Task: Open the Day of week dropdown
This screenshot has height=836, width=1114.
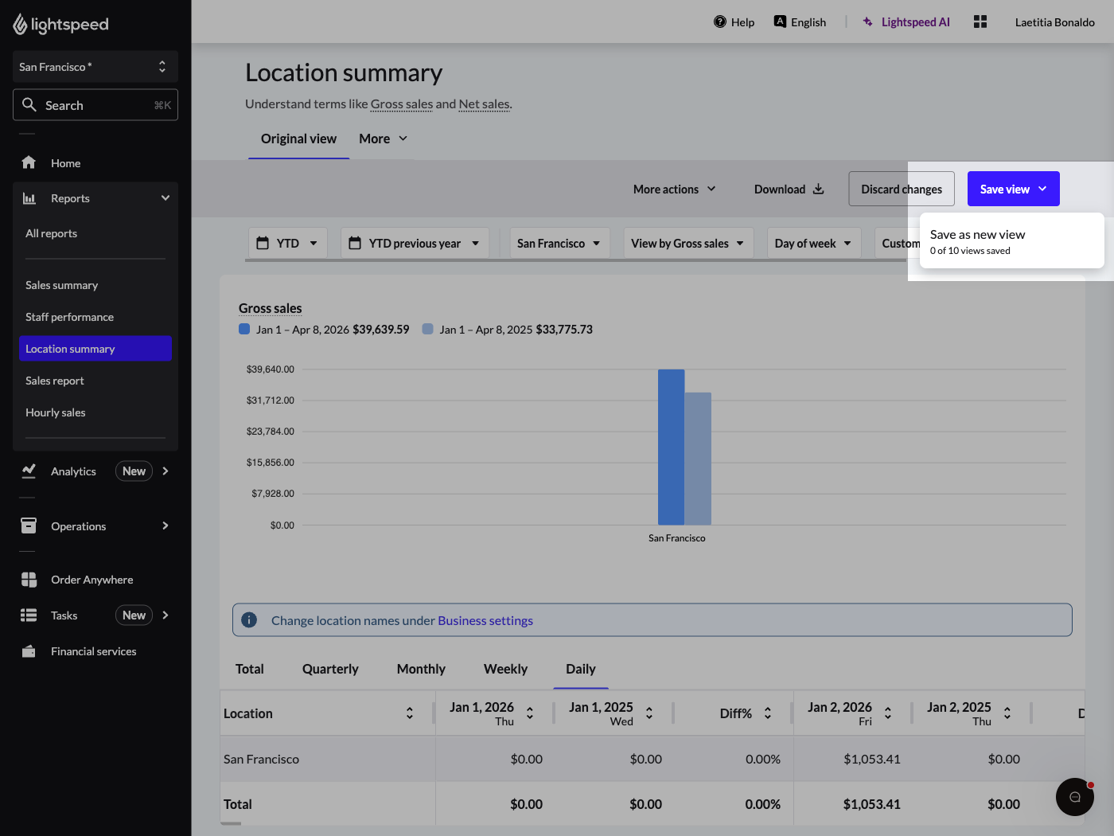Action: pyautogui.click(x=813, y=242)
